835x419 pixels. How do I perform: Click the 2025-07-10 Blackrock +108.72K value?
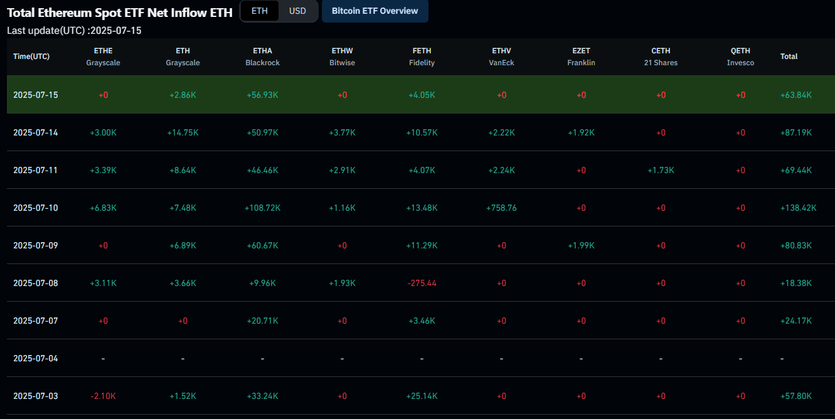[x=262, y=208]
